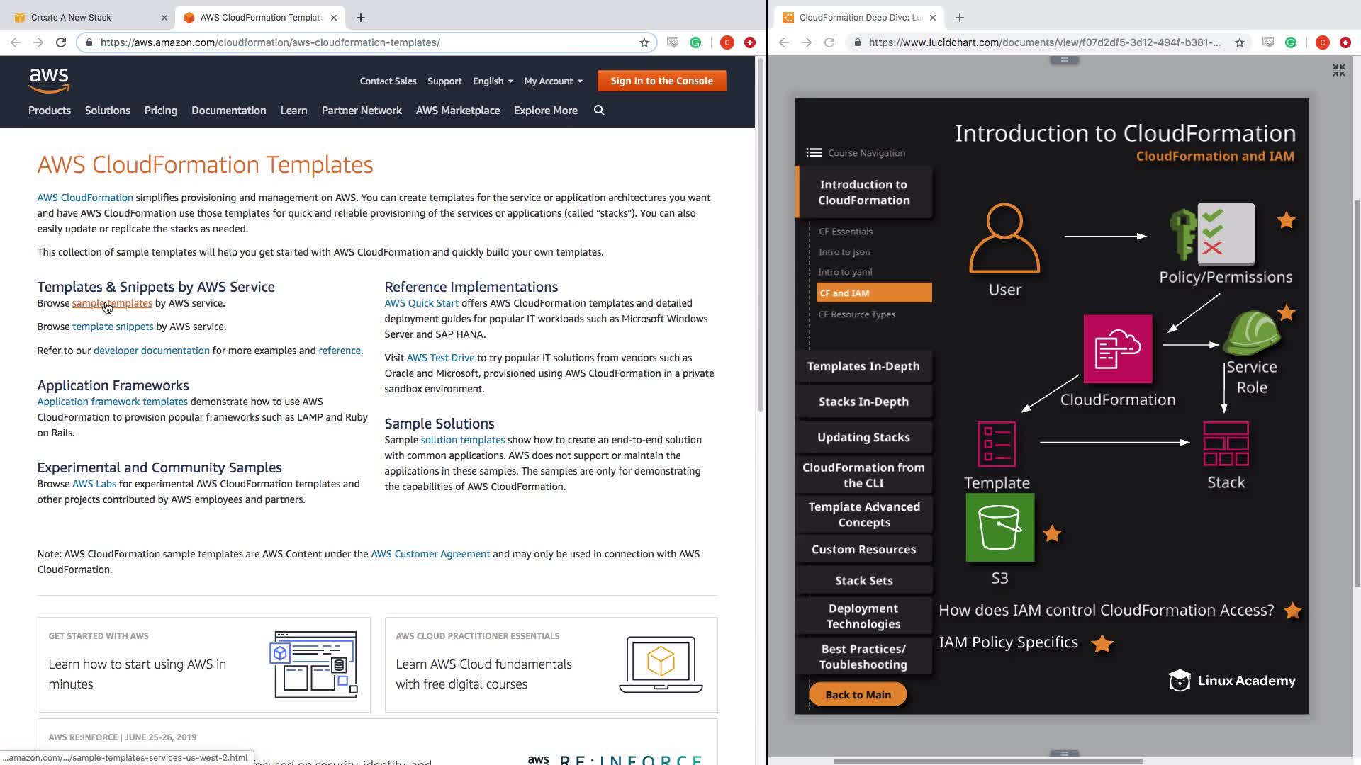Click the green S3 bucket icon
Image resolution: width=1361 pixels, height=765 pixels.
(x=999, y=528)
